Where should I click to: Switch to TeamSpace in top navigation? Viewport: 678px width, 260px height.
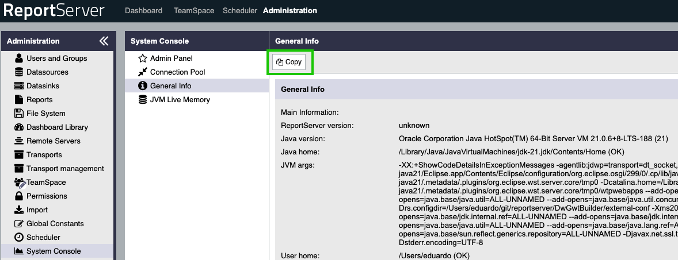194,10
